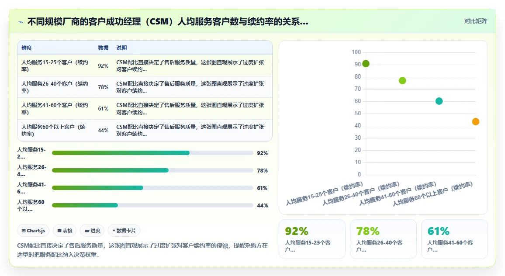Select the 进度 tag chip
Image resolution: width=505 pixels, height=276 pixels.
(x=92, y=231)
